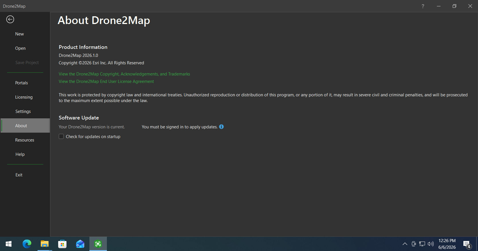Click 'Your Drone2Map version is current' text

point(92,127)
